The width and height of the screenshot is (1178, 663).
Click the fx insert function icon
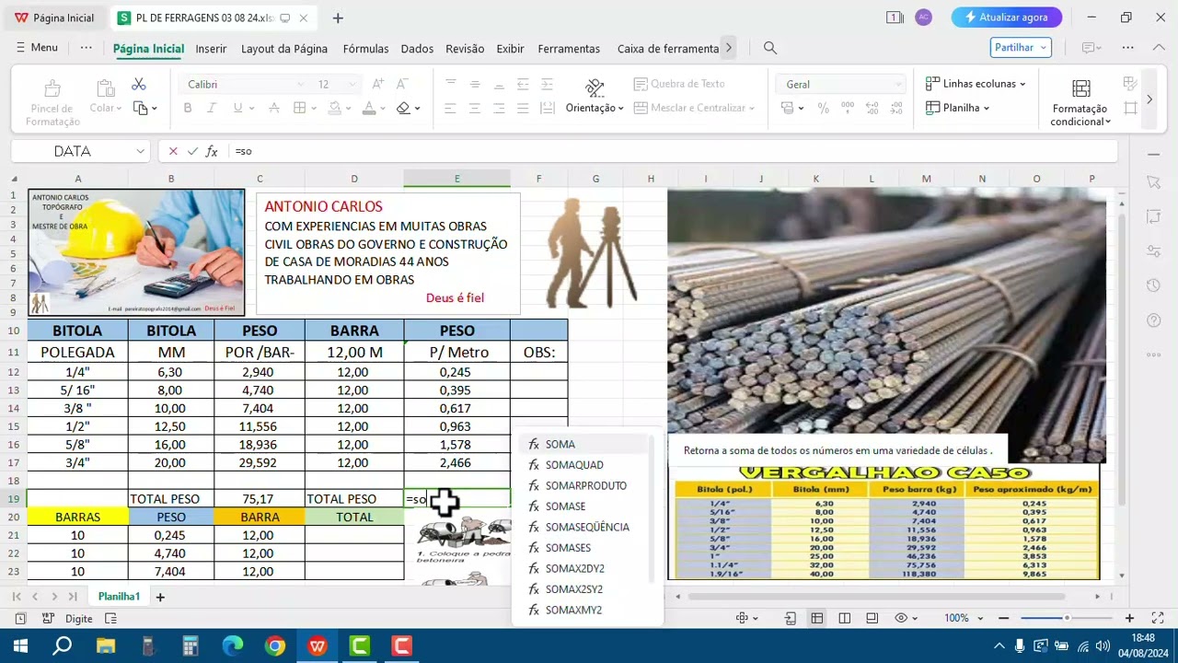[212, 151]
